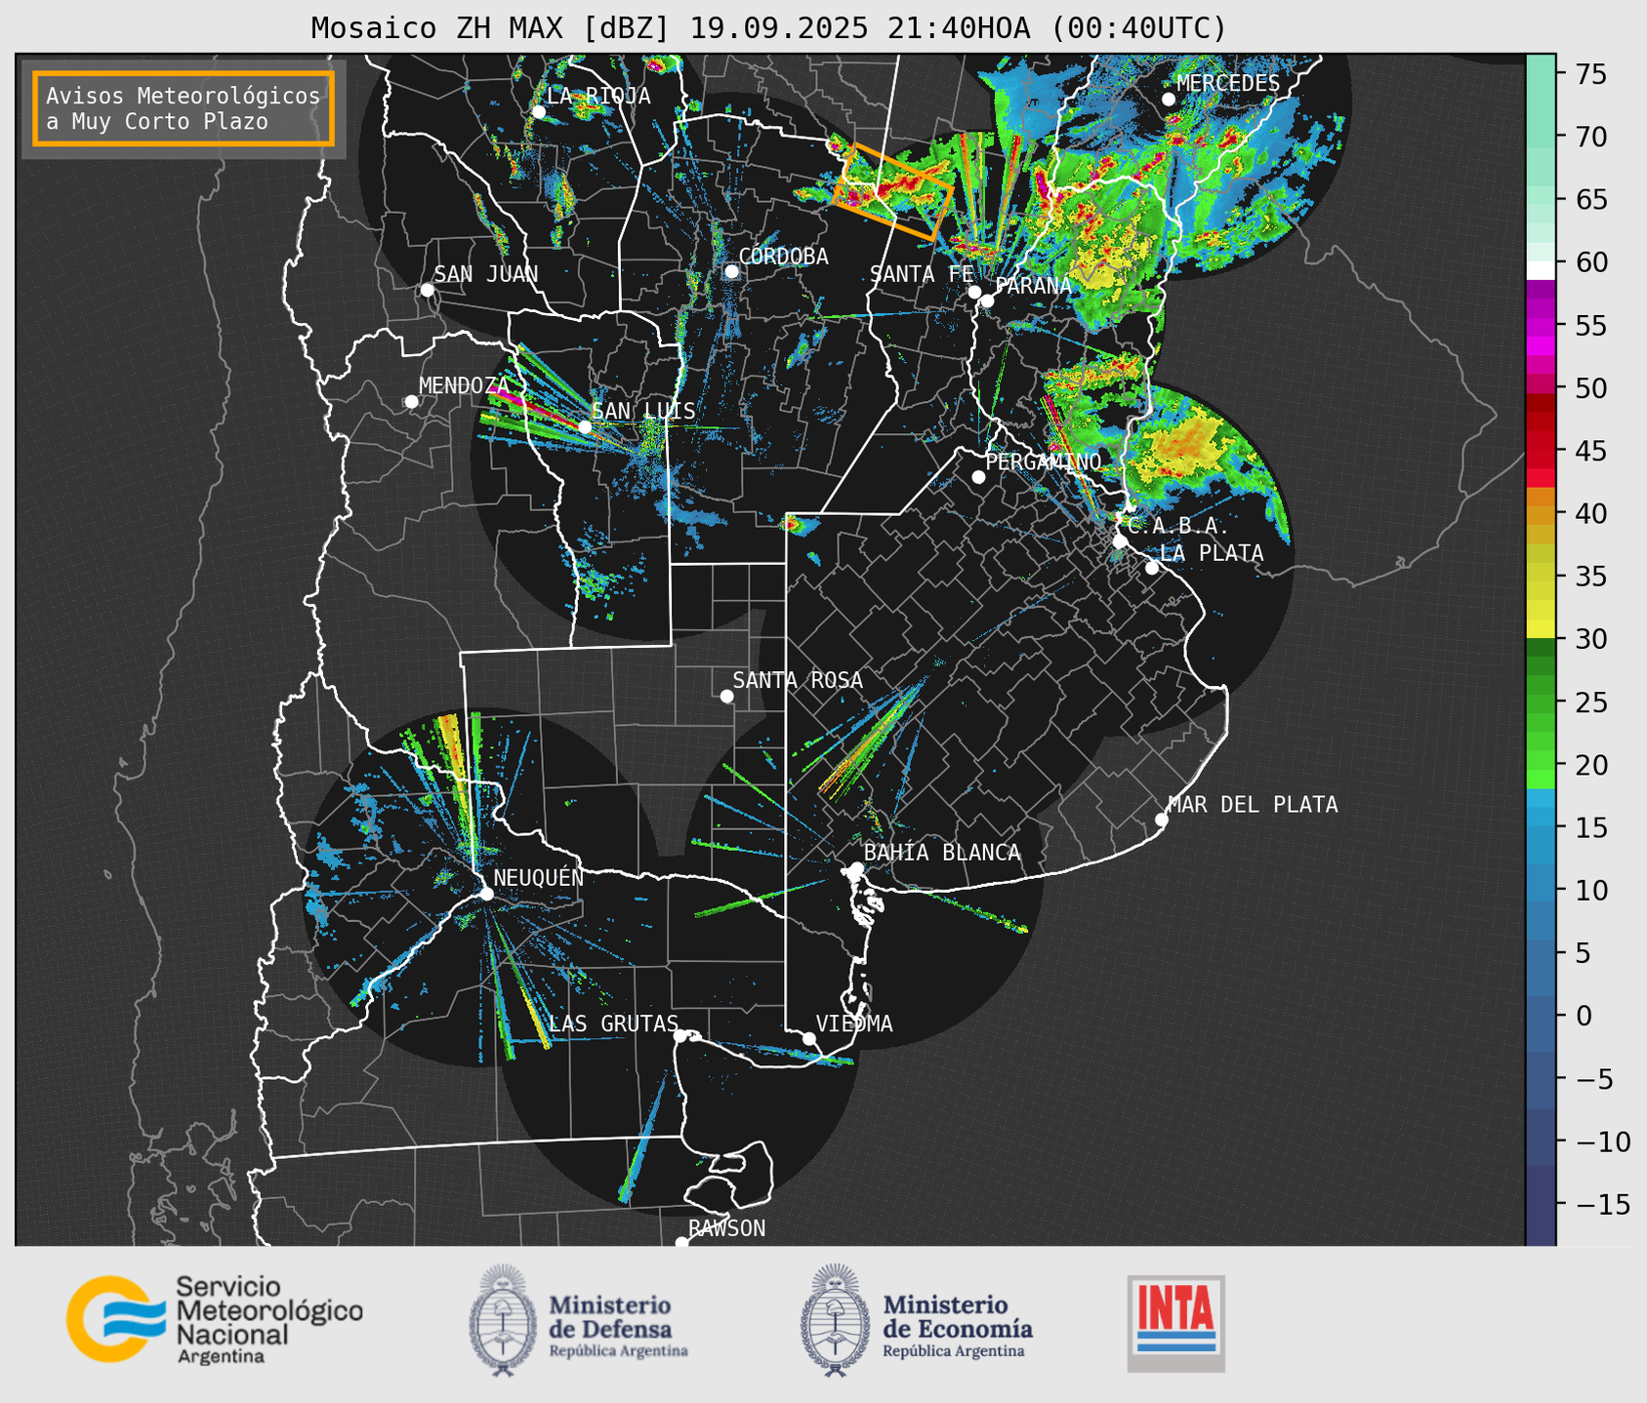Click the white 60 dBZ band on color bar
The image size is (1647, 1403).
pos(1541,270)
